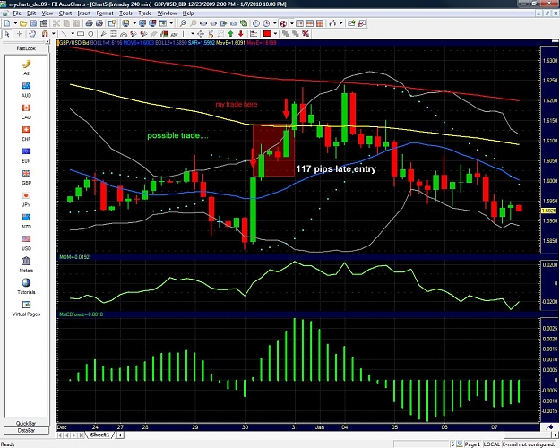This screenshot has height=448, width=560.
Task: Click the delete-all-drawings red X icon
Action: pos(306,33)
